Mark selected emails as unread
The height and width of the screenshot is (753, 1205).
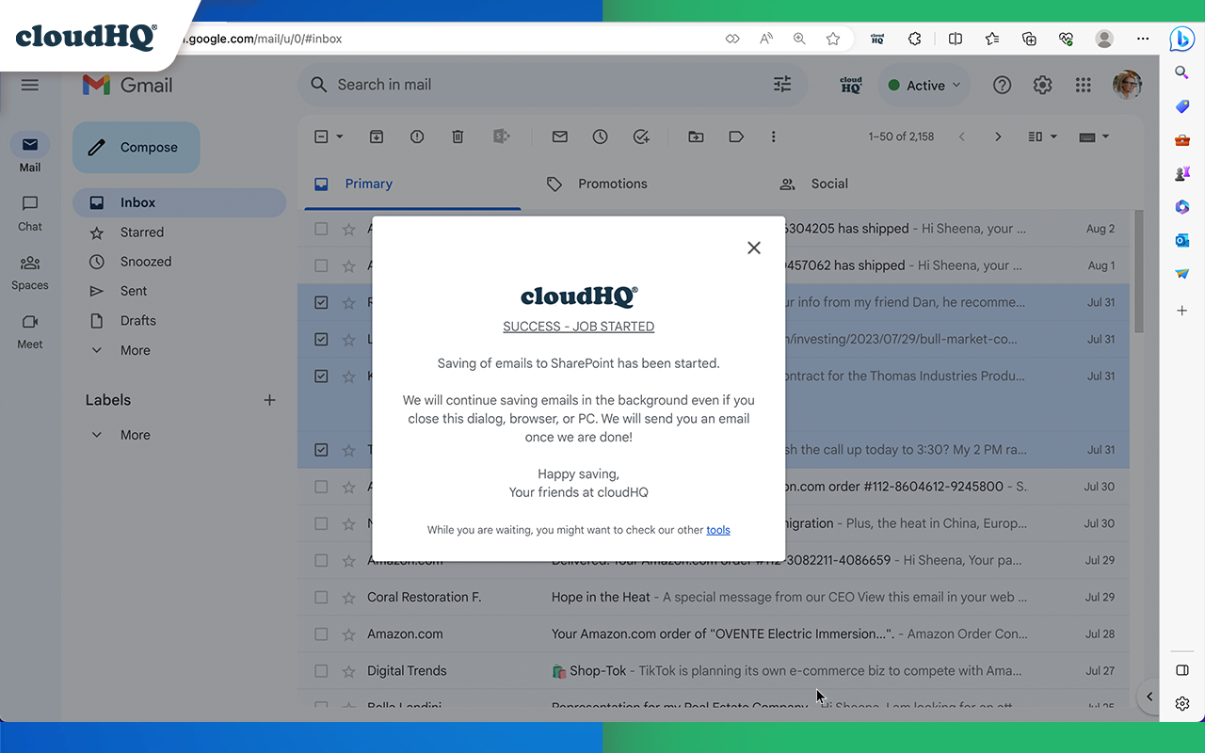click(x=560, y=136)
